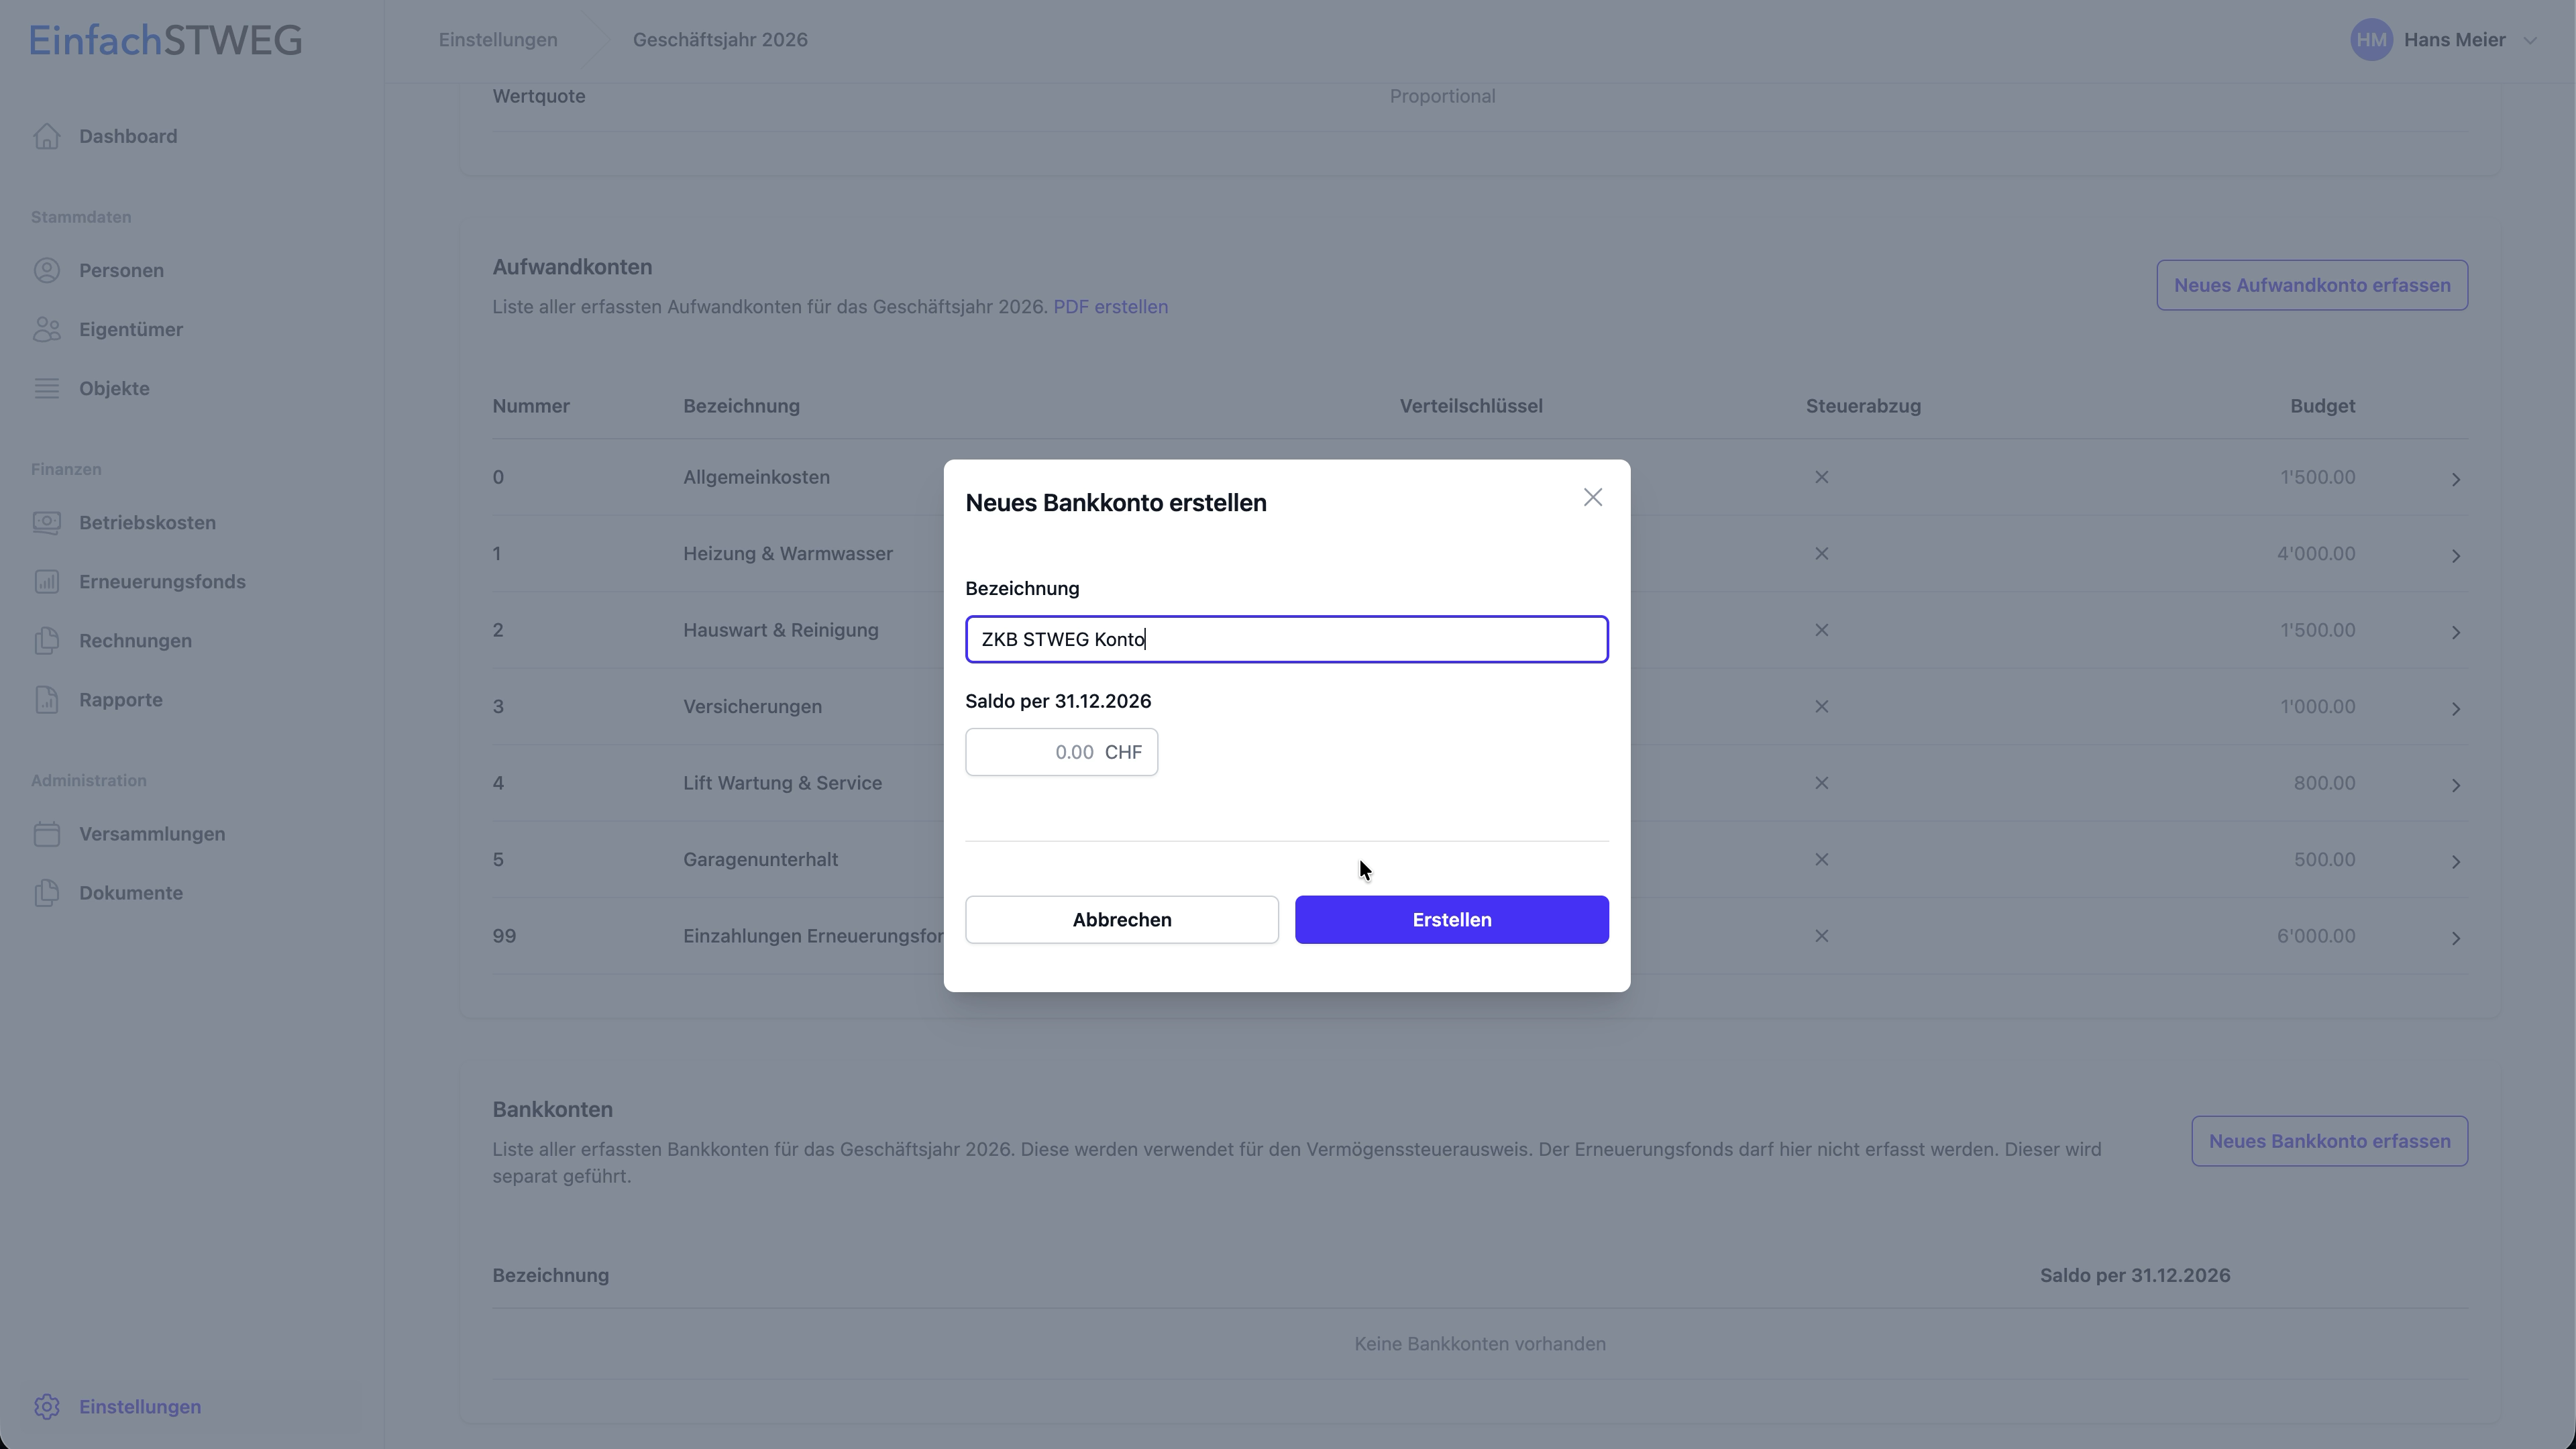This screenshot has width=2576, height=1449.
Task: Click the Betriebskosten money icon
Action: click(x=47, y=522)
